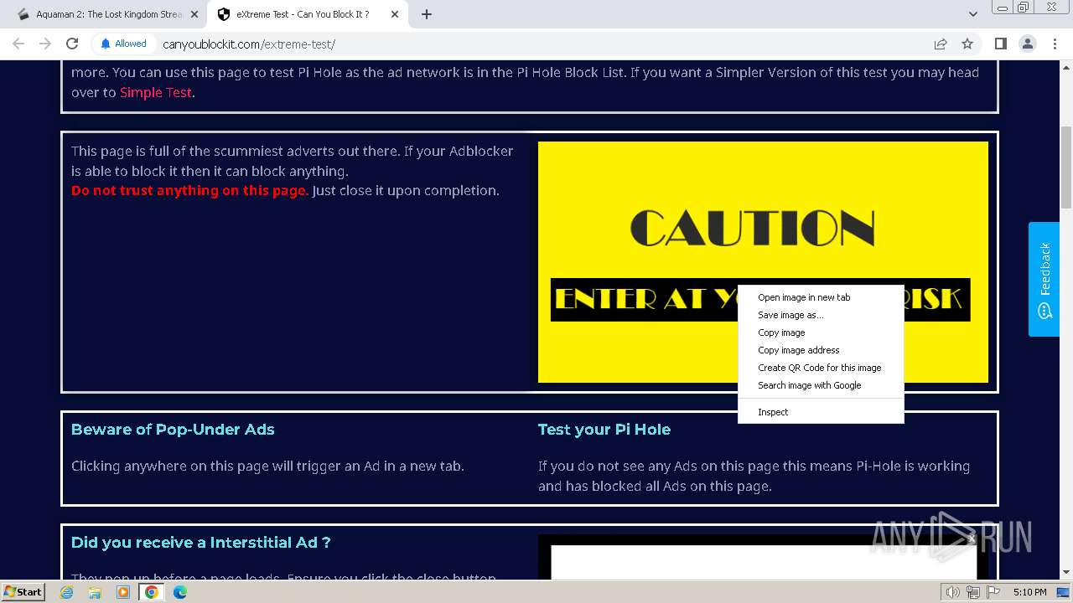
Task: Toggle the browser side panel
Action: click(1000, 44)
